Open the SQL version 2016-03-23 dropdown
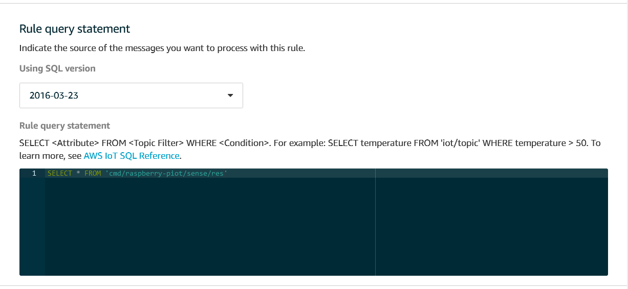Screen dimensions: 628x289 (131, 95)
